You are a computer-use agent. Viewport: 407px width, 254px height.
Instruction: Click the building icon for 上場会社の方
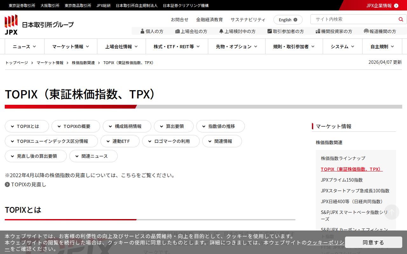(x=177, y=31)
